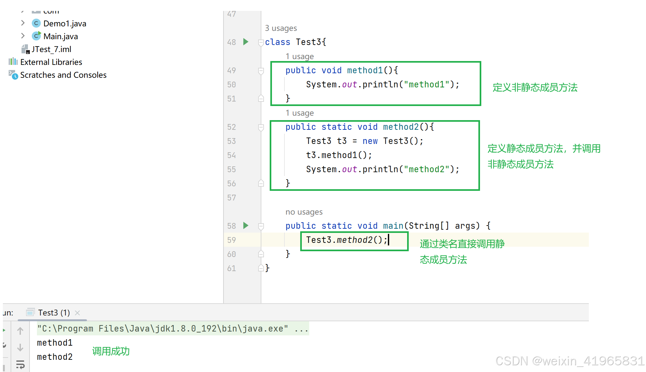Click the up arrow in Run console
646x372 pixels.
pos(20,331)
